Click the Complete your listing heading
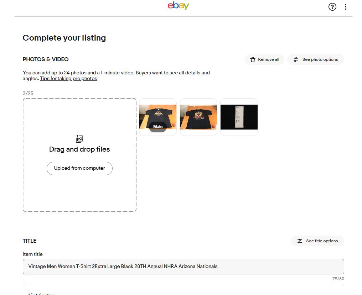The image size is (362, 295). (64, 38)
